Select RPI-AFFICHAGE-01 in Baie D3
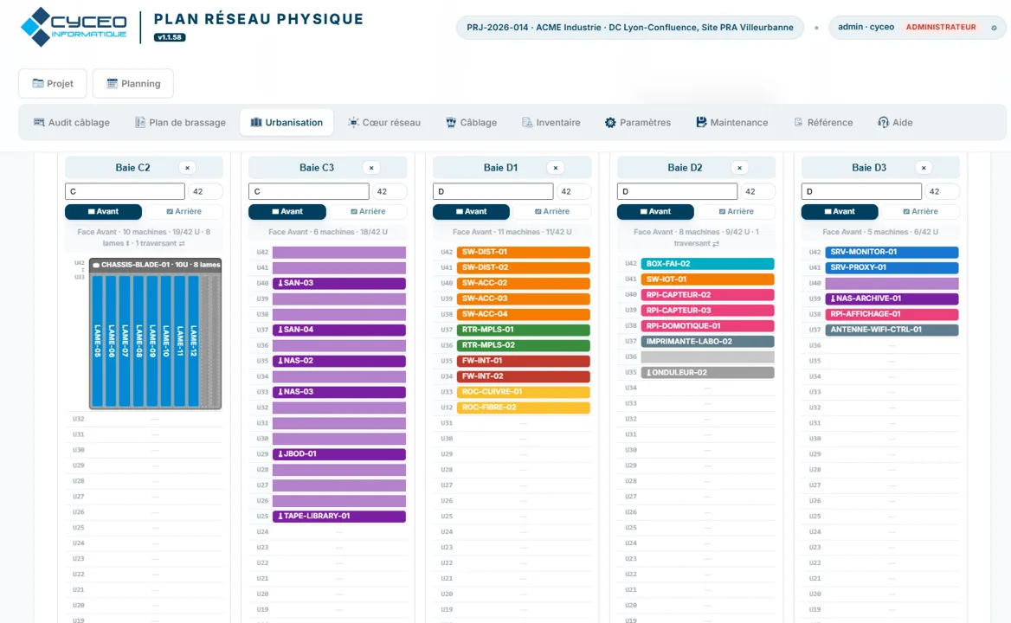 click(892, 314)
